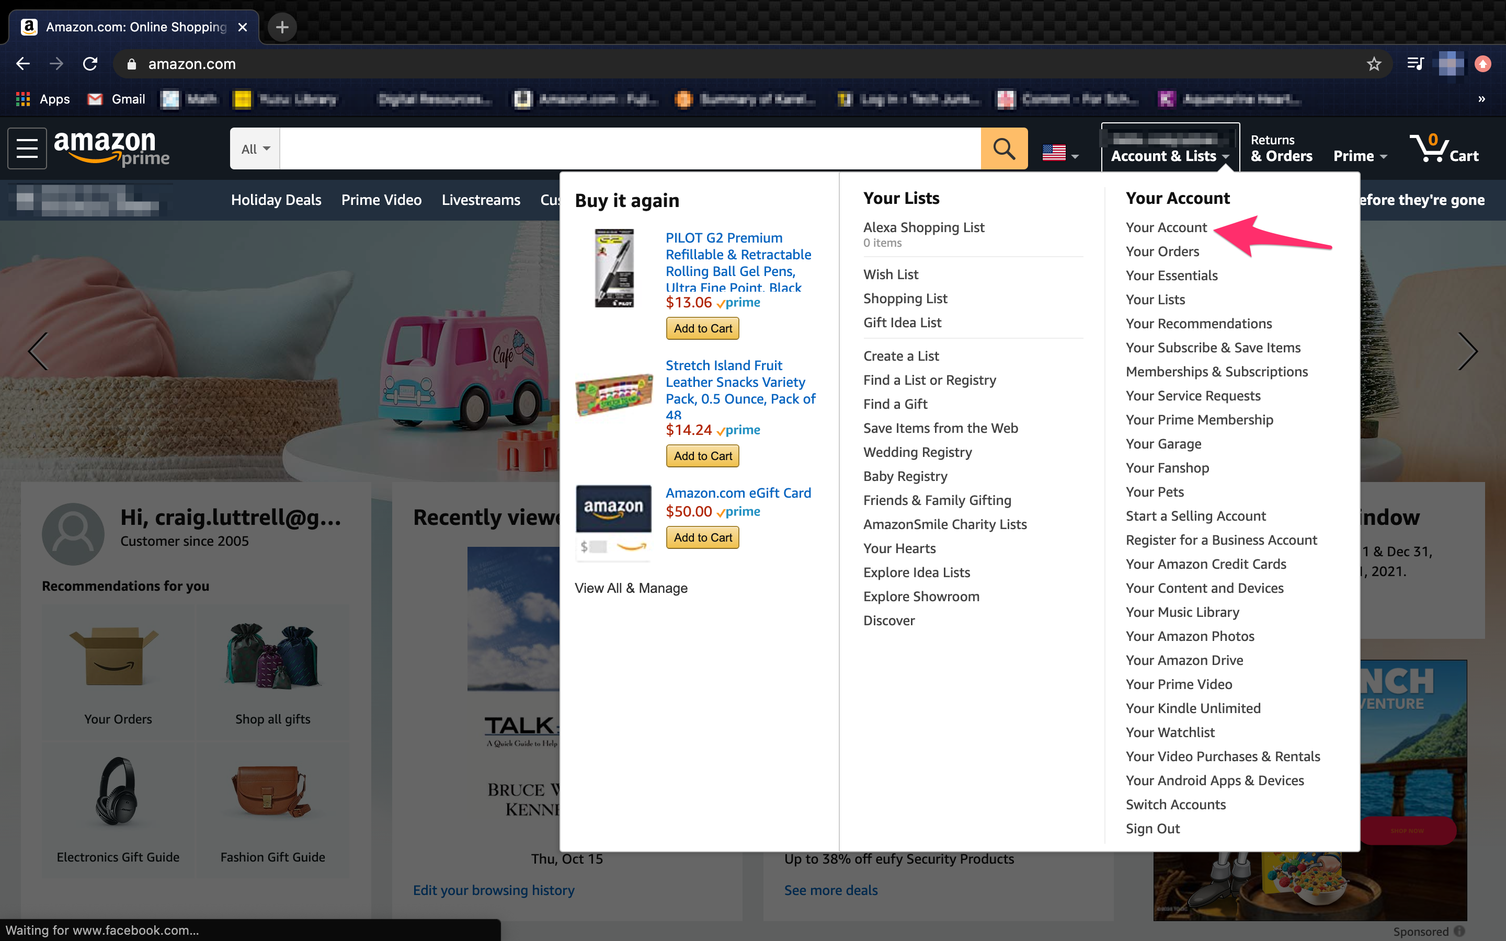
Task: Open Returns & Orders
Action: pyautogui.click(x=1281, y=148)
